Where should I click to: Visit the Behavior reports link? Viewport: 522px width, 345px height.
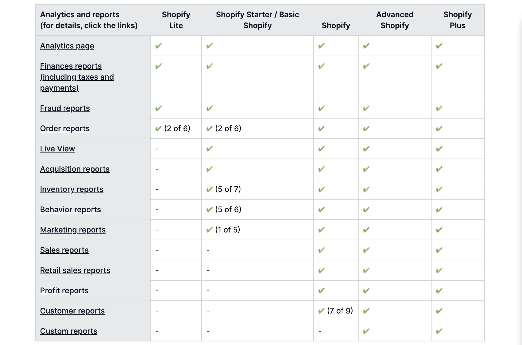click(x=70, y=209)
